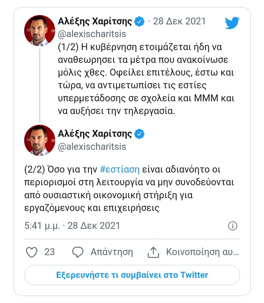Click the 28 Δεκ 2021 header date
This screenshot has height=303, width=264.
180,22
